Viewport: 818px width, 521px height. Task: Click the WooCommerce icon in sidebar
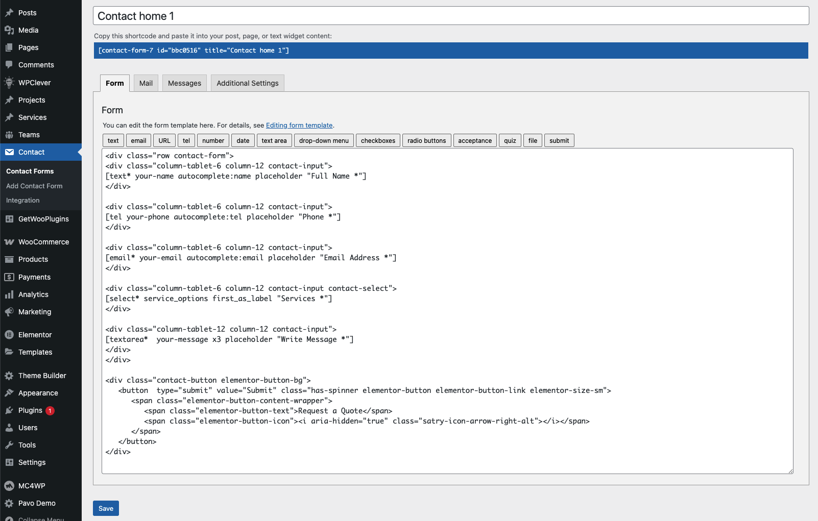[9, 242]
